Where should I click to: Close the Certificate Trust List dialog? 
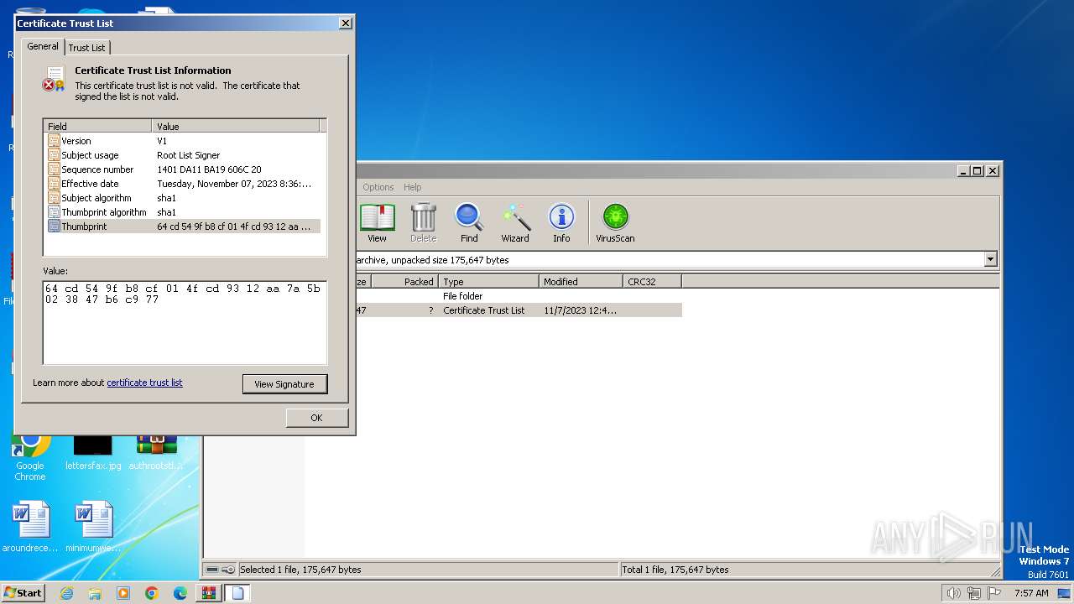point(345,23)
